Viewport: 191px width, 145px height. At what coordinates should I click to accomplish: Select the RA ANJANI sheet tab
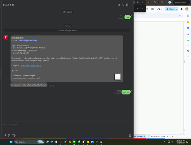pos(138,137)
